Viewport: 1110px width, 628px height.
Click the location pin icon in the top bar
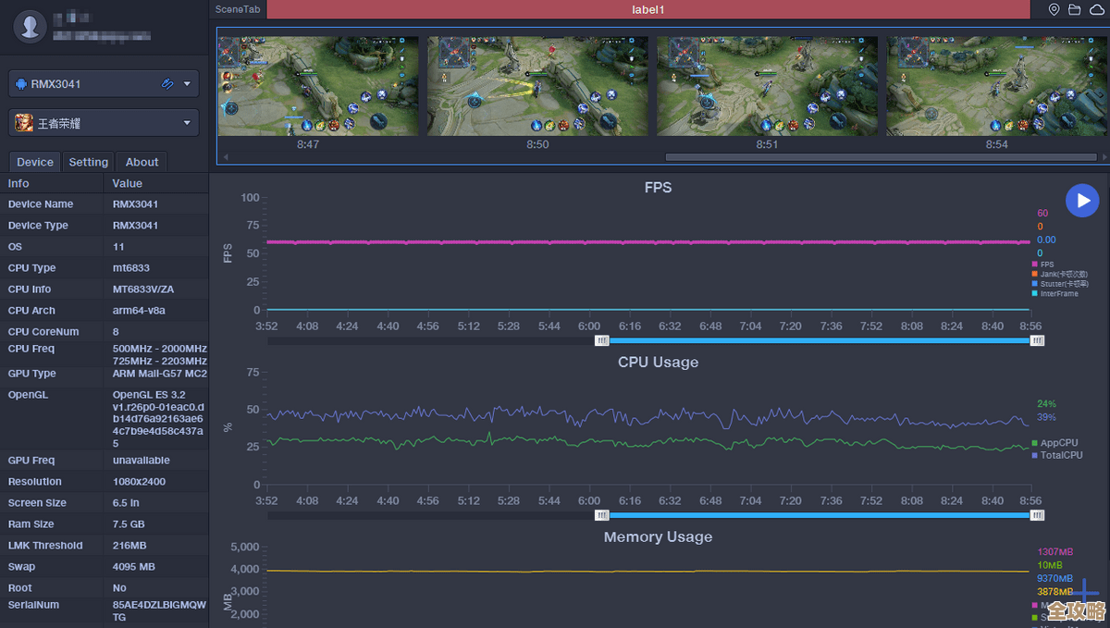(1054, 9)
